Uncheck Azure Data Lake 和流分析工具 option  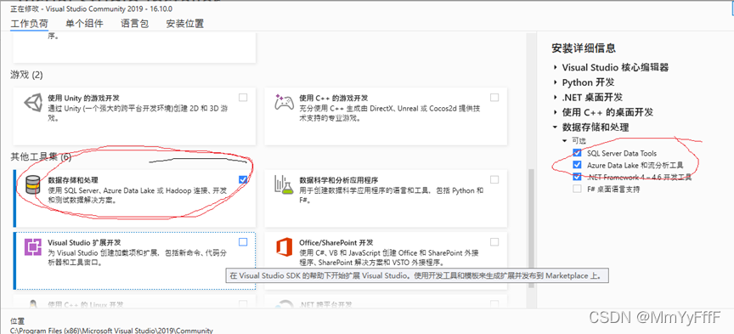[577, 166]
